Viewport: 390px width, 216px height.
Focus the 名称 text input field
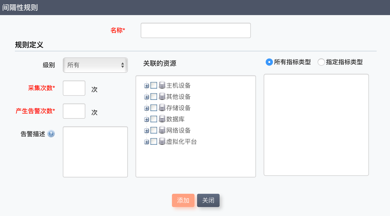[x=195, y=30]
